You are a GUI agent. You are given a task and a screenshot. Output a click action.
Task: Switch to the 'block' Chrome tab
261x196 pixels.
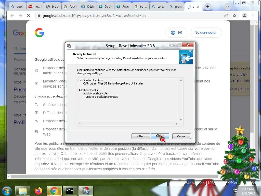(53, 7)
